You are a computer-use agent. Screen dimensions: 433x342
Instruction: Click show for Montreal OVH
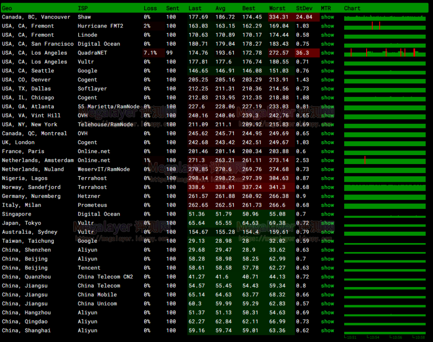click(x=328, y=134)
